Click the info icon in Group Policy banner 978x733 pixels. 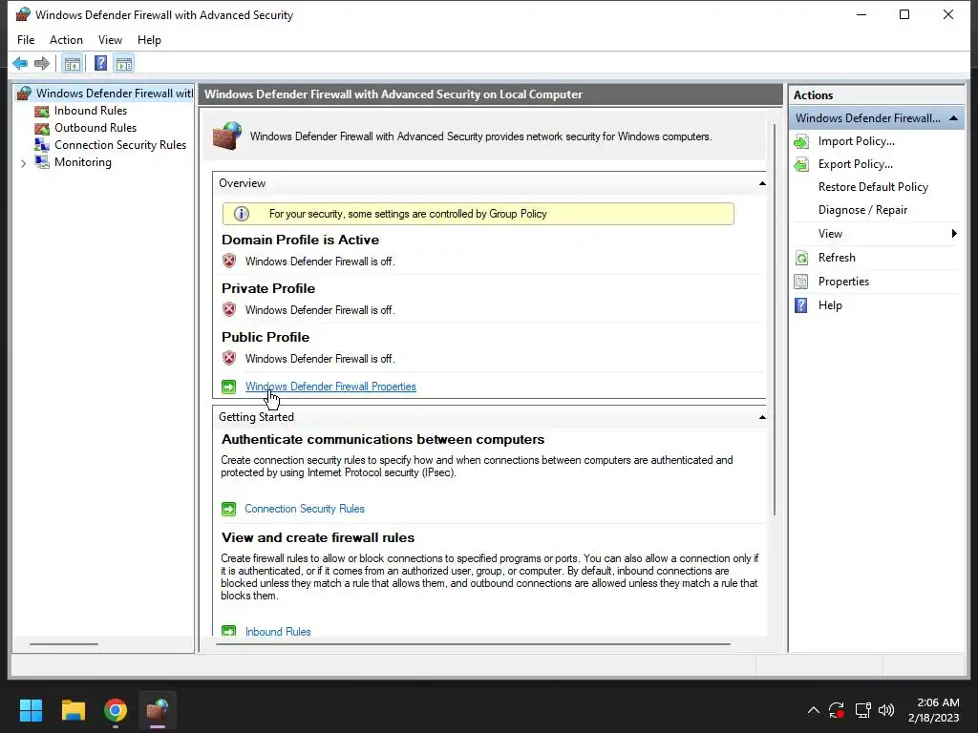(242, 214)
